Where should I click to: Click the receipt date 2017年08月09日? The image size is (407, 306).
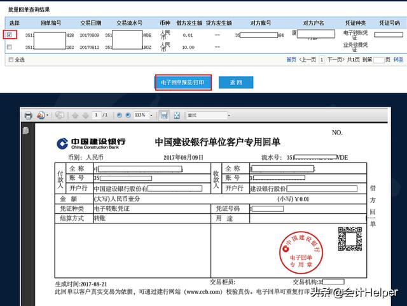[x=183, y=157]
